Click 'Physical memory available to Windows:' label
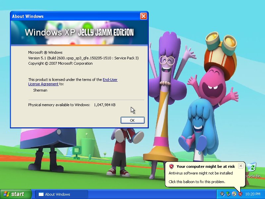The height and width of the screenshot is (199, 265). coord(59,105)
